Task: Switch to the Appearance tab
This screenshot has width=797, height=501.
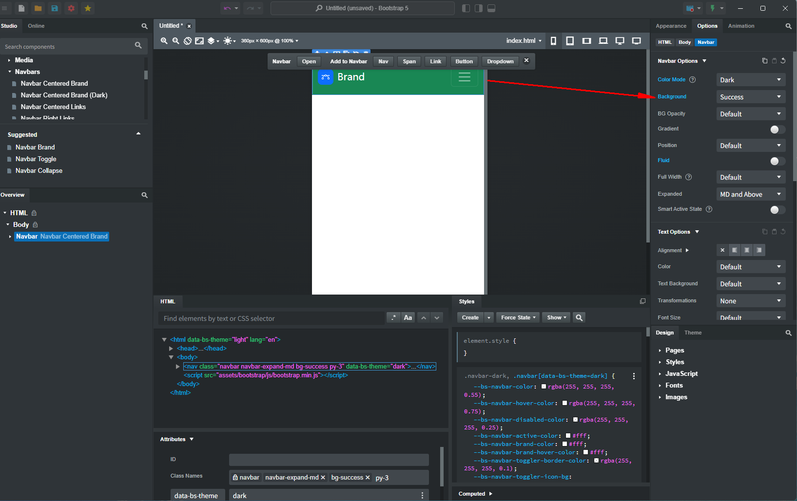Action: click(671, 26)
